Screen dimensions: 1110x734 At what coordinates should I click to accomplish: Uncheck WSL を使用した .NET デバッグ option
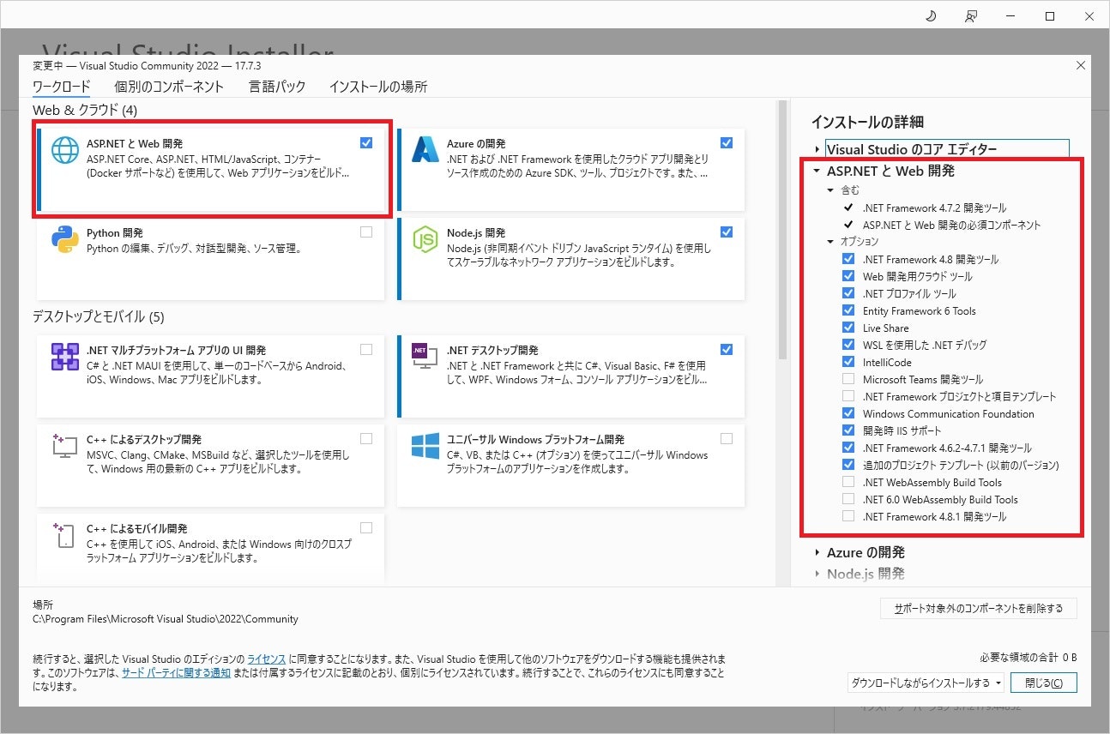(848, 345)
